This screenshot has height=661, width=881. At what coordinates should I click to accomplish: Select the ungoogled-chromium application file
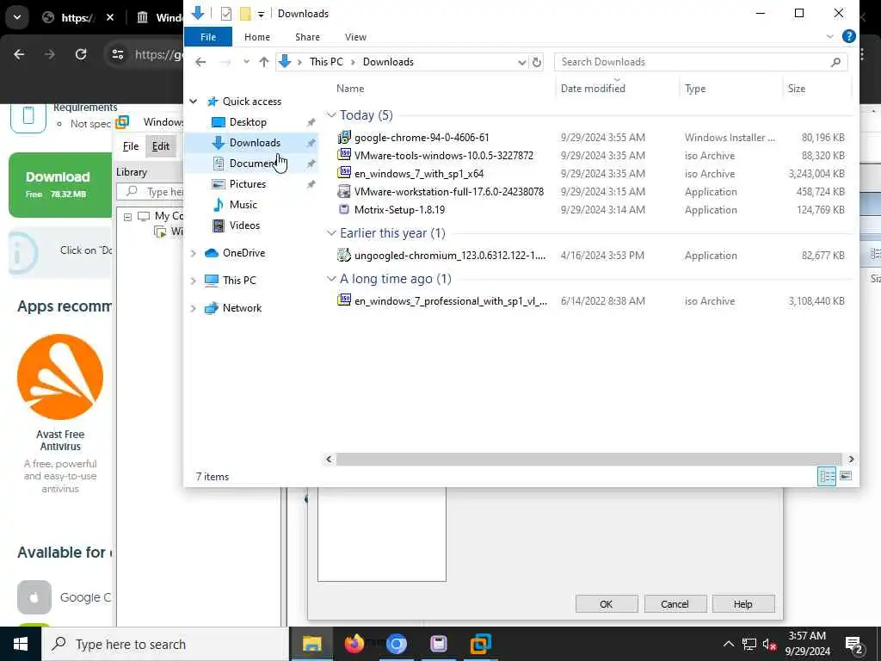point(449,255)
